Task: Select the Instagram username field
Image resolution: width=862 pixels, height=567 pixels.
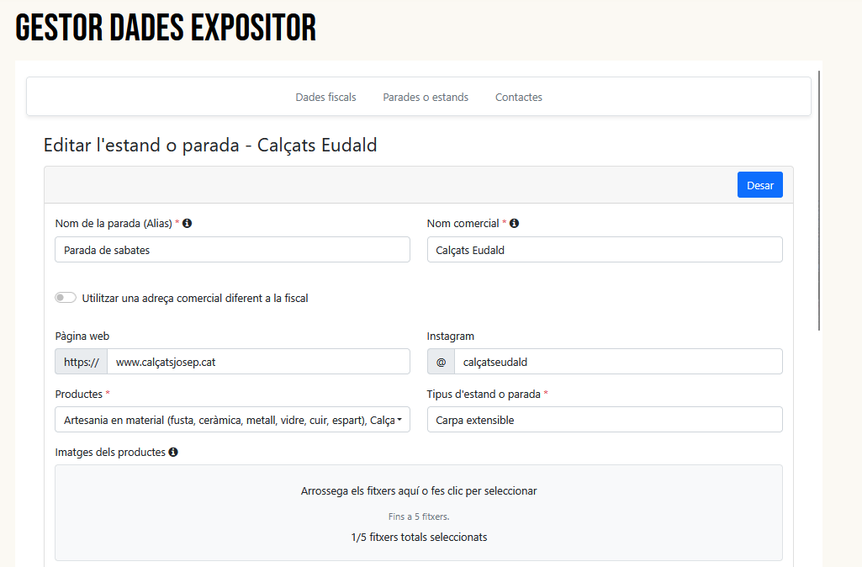Action: [617, 362]
